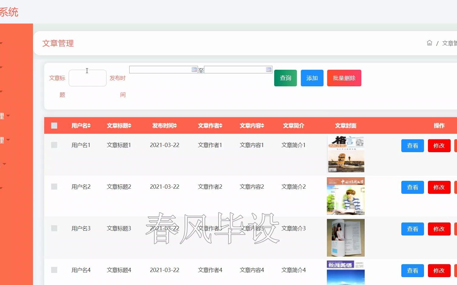
Task: Click the 文章标题1 cell
Action: click(x=119, y=145)
